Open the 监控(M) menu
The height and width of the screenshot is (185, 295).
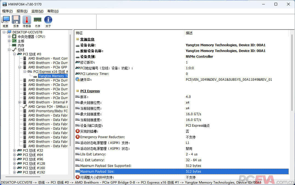tap(38, 11)
